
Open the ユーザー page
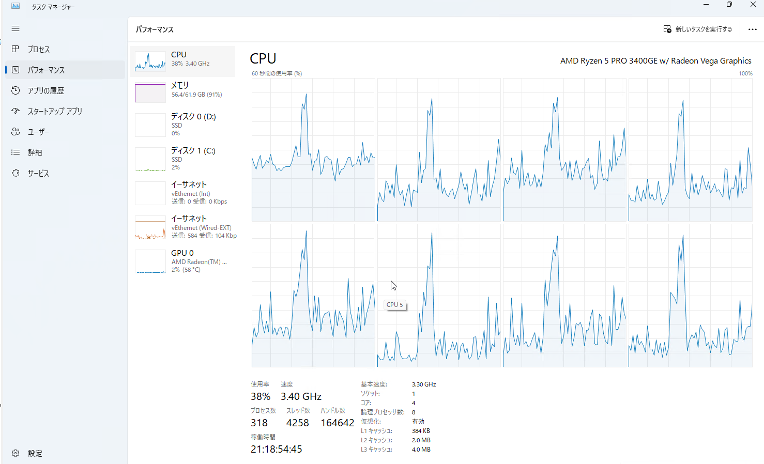(38, 132)
